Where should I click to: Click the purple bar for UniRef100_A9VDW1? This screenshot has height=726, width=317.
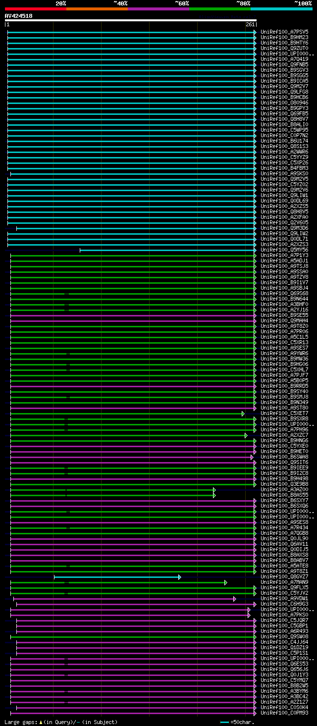[124, 598]
